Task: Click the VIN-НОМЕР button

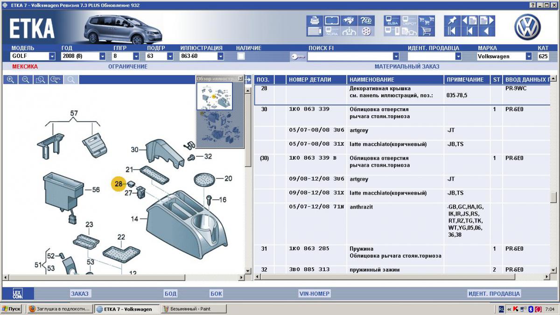Action: (314, 294)
